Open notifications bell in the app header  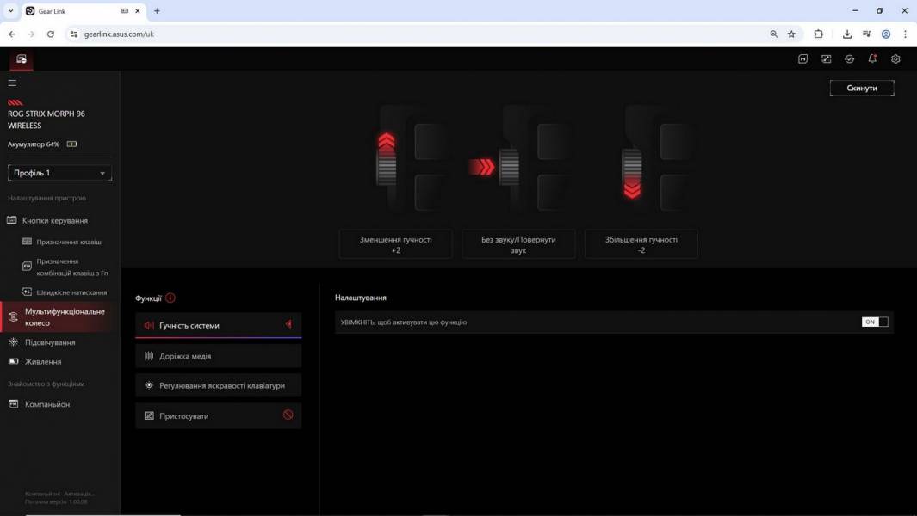872,59
